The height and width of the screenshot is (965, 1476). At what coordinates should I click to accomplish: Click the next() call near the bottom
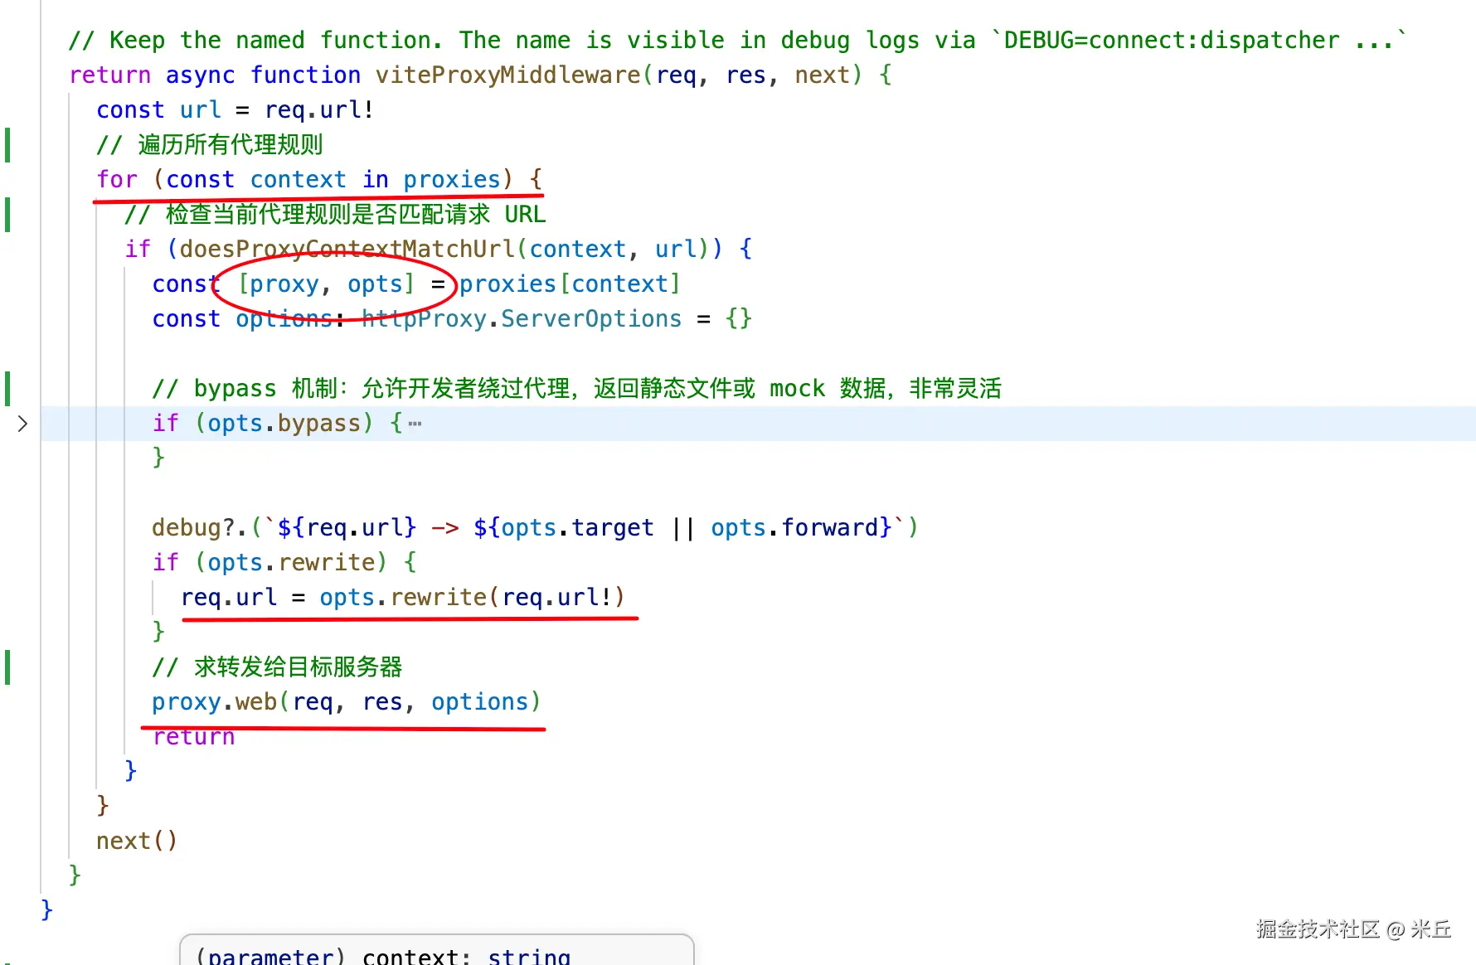137,841
